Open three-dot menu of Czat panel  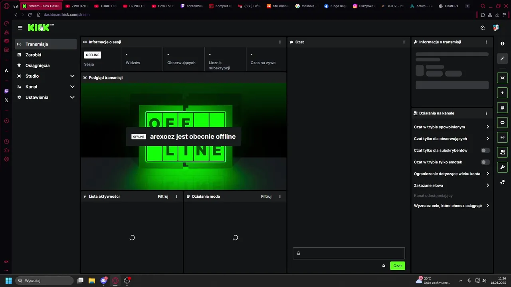404,42
